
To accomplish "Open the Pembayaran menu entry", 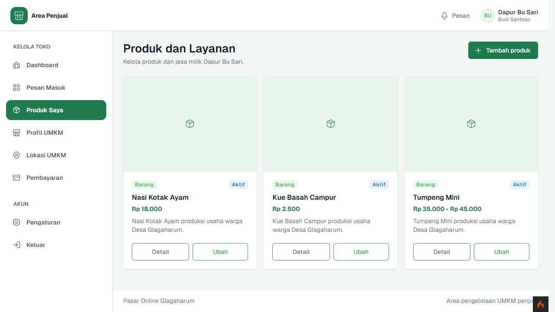I will point(56,178).
